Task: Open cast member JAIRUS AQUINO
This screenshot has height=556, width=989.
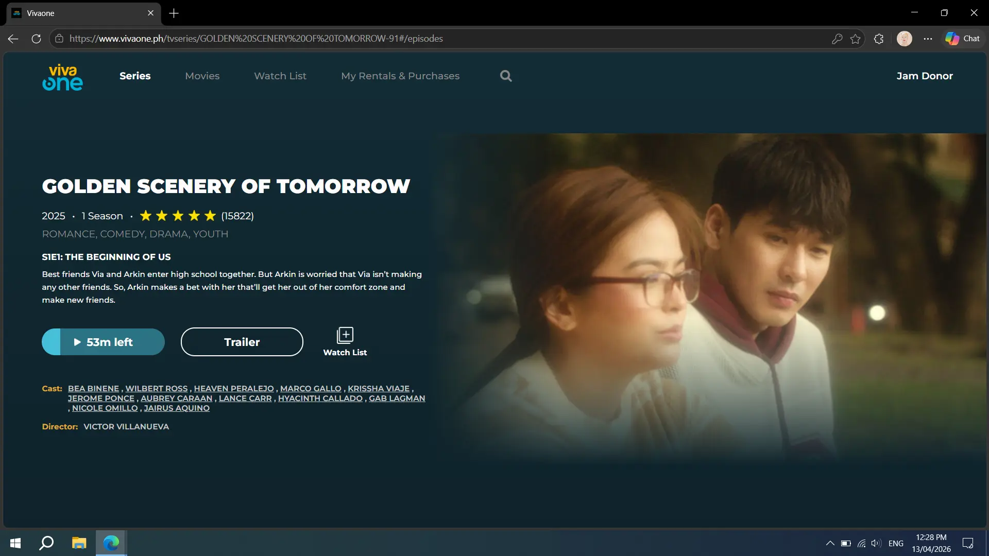Action: (x=177, y=408)
